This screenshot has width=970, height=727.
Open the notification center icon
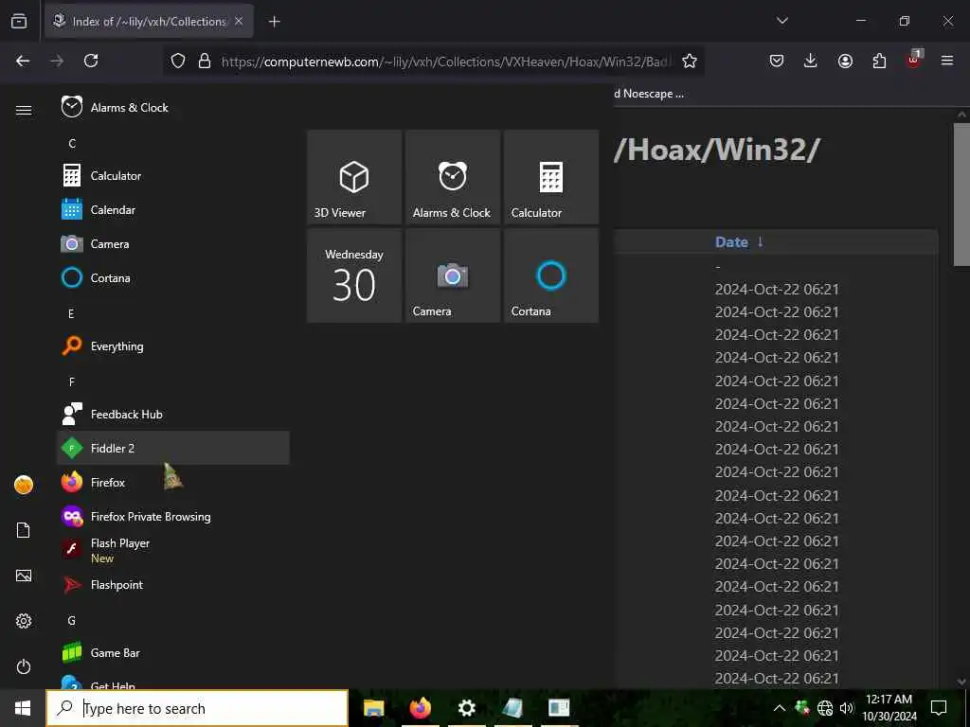[x=939, y=708]
